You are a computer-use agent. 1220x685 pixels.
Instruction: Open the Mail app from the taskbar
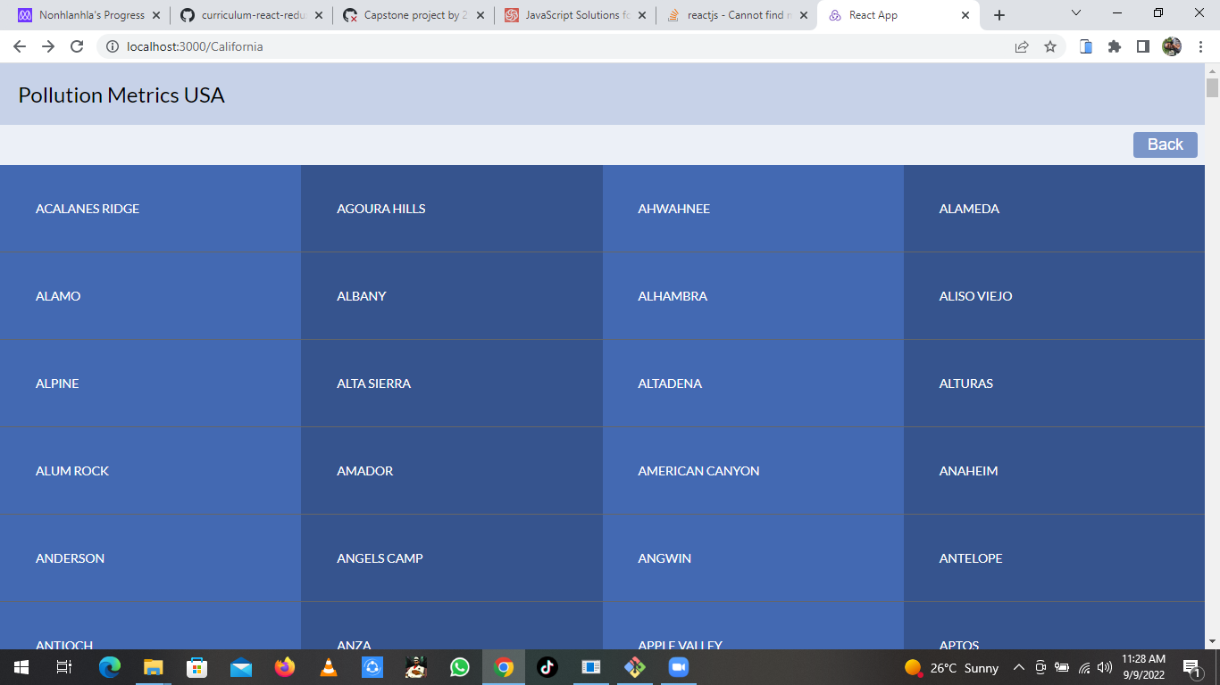pyautogui.click(x=240, y=667)
